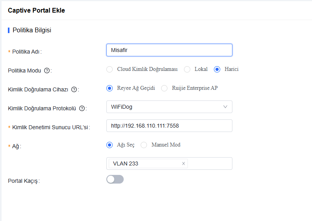Screen dimensions: 312x221
Task: Select Reyee Ağ Geçidi as device
Action: coord(110,88)
